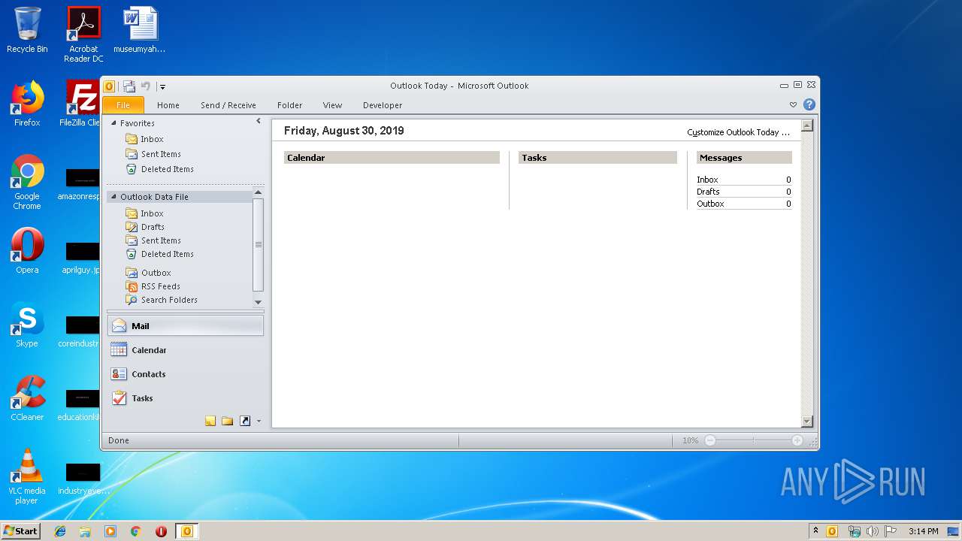Switch to the Home ribbon tab
Viewport: 962px width, 541px height.
coord(168,105)
